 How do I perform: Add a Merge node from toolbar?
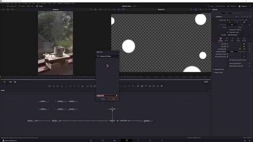click(87, 86)
